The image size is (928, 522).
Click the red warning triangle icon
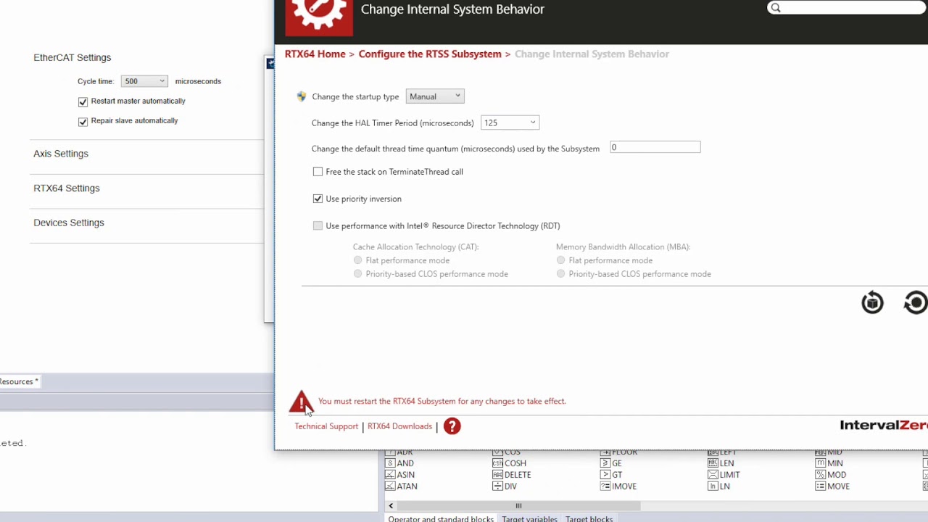click(300, 402)
